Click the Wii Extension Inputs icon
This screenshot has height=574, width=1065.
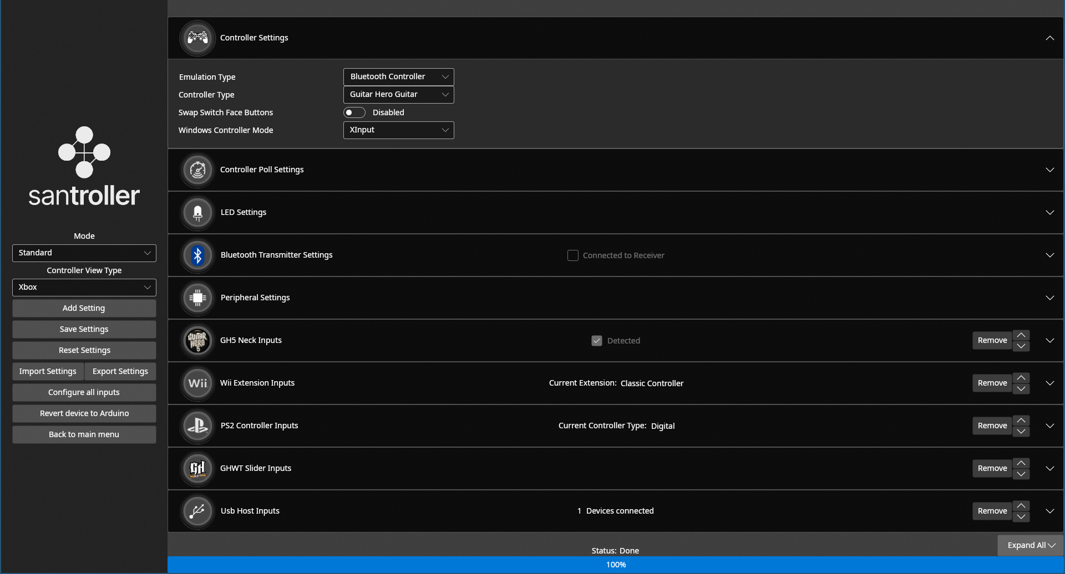coord(197,383)
